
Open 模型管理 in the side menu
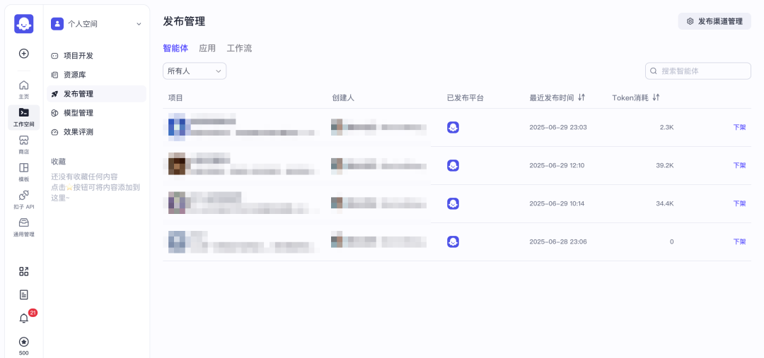(96, 113)
